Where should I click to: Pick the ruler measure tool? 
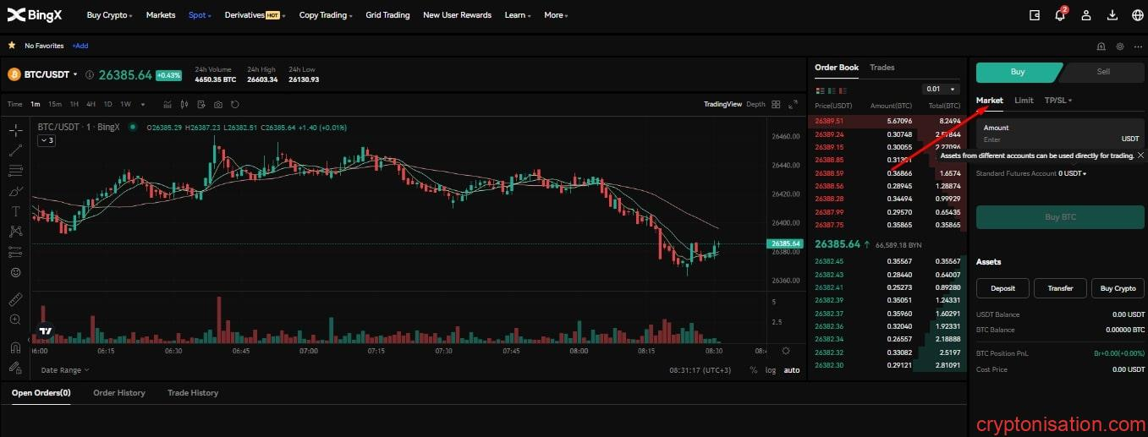point(15,300)
